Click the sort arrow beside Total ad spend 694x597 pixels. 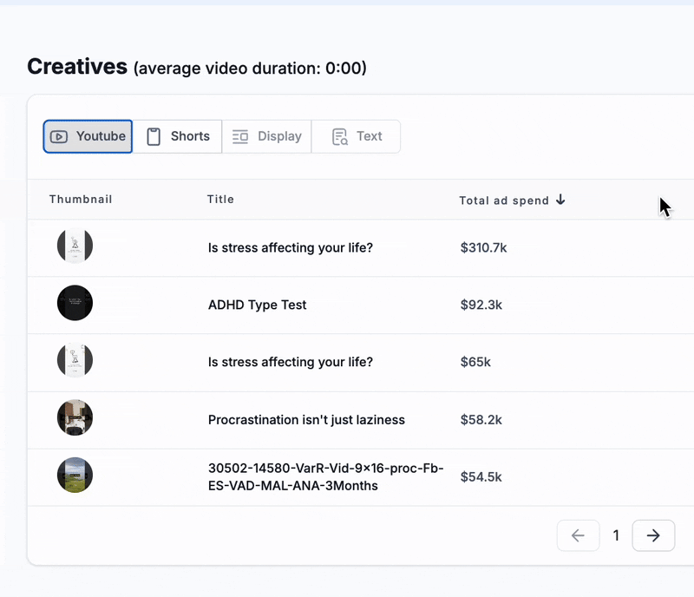[x=560, y=200]
